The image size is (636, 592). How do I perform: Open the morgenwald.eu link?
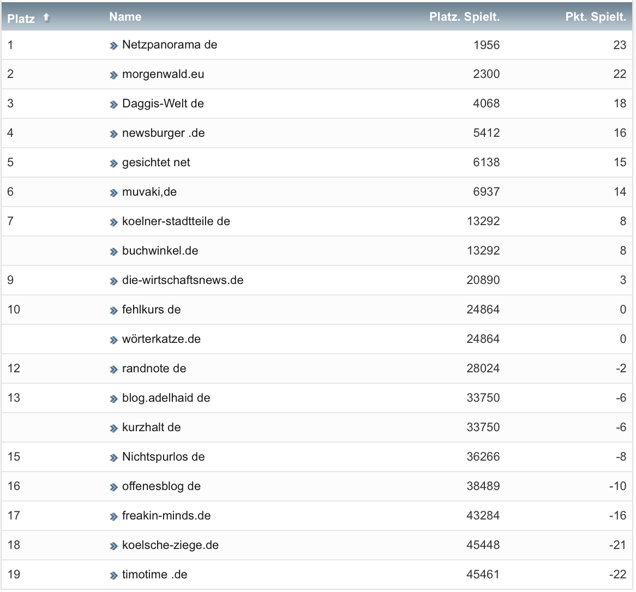(163, 74)
